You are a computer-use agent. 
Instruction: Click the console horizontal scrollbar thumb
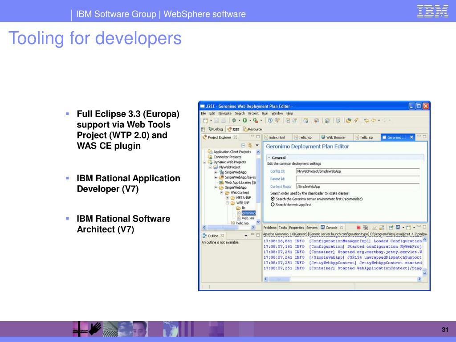click(x=280, y=279)
